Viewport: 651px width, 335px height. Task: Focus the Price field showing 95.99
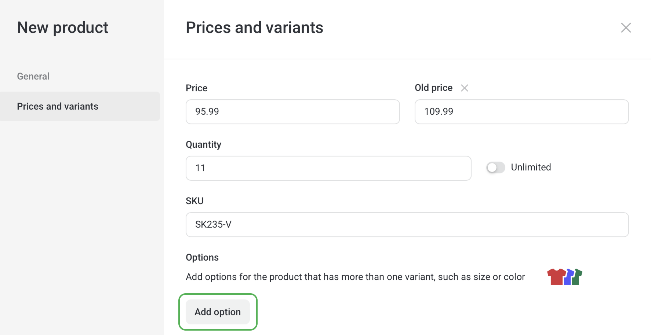292,112
